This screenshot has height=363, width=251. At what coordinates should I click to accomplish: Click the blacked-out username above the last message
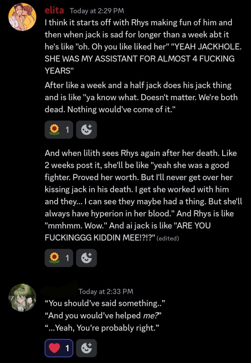[x=59, y=290]
